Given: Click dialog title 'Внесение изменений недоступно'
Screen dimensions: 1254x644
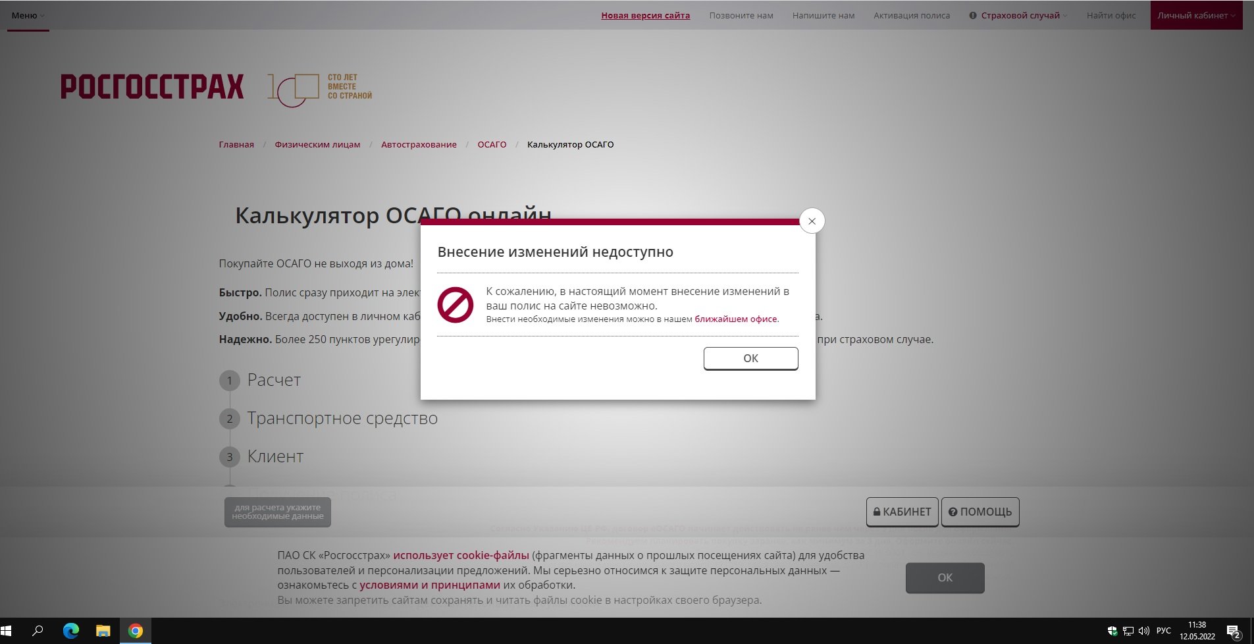Looking at the screenshot, I should pyautogui.click(x=556, y=252).
